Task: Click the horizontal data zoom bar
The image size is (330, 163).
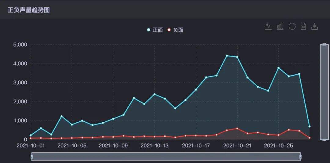Action: (166, 157)
